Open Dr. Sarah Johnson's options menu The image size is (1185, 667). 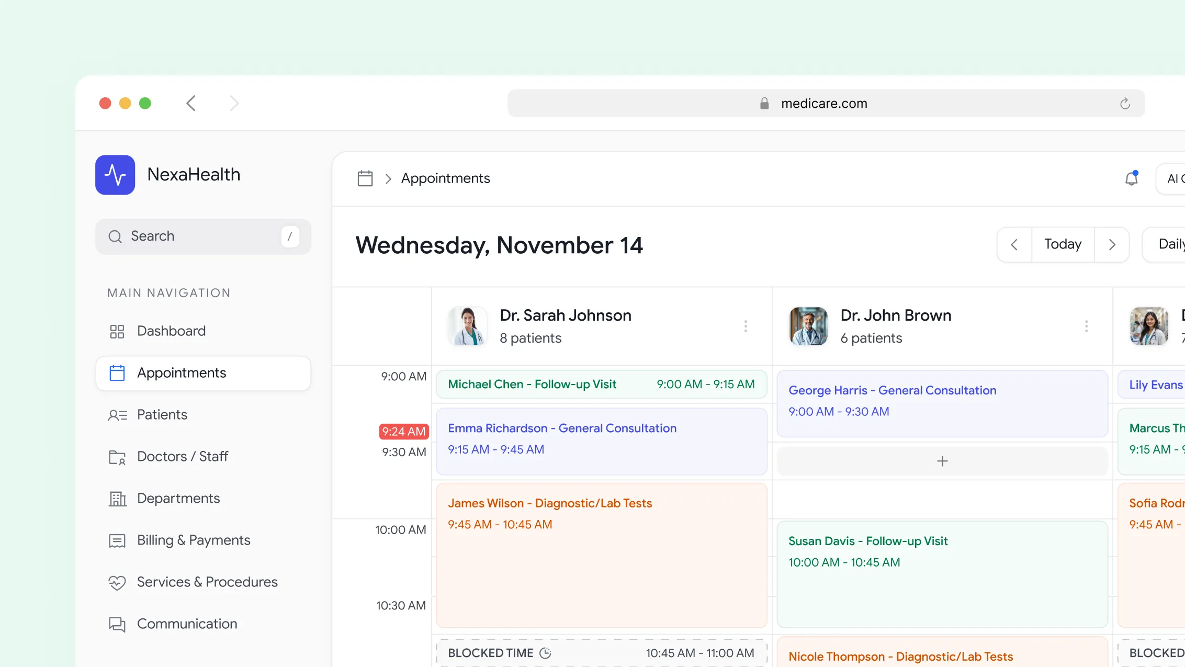[746, 326]
